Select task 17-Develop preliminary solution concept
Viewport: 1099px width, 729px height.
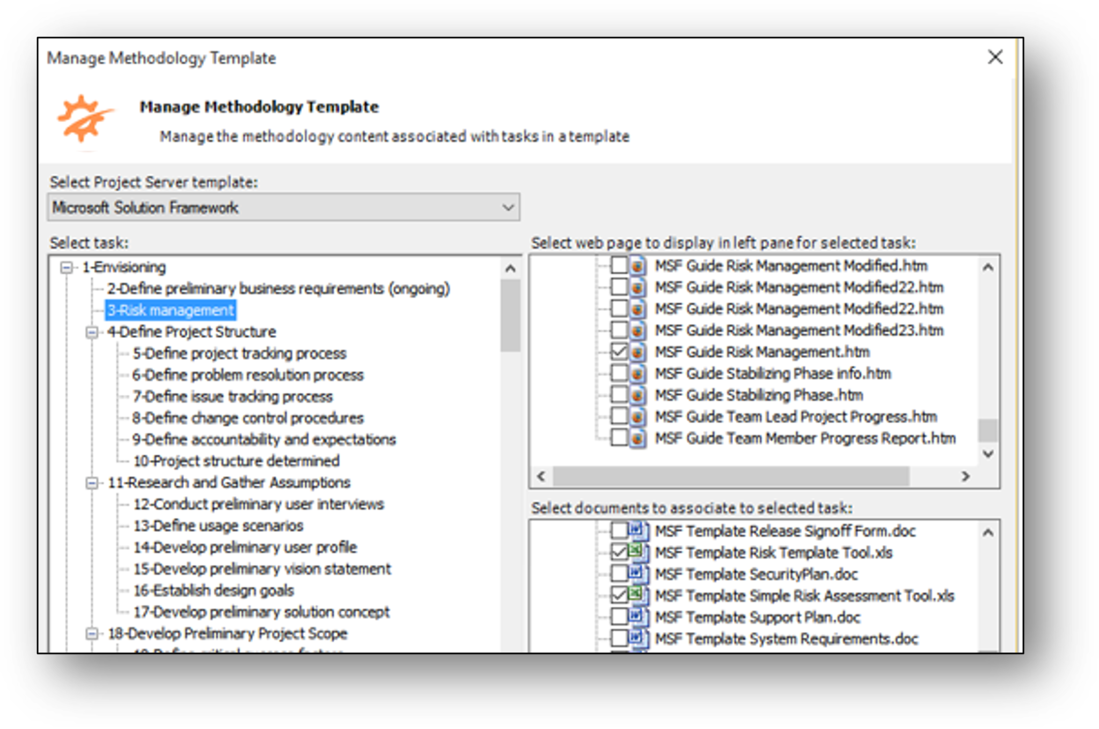click(261, 612)
